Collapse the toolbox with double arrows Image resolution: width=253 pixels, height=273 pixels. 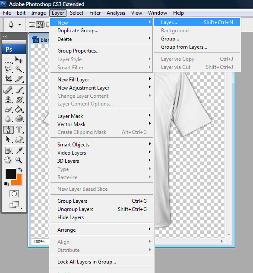click(5, 37)
